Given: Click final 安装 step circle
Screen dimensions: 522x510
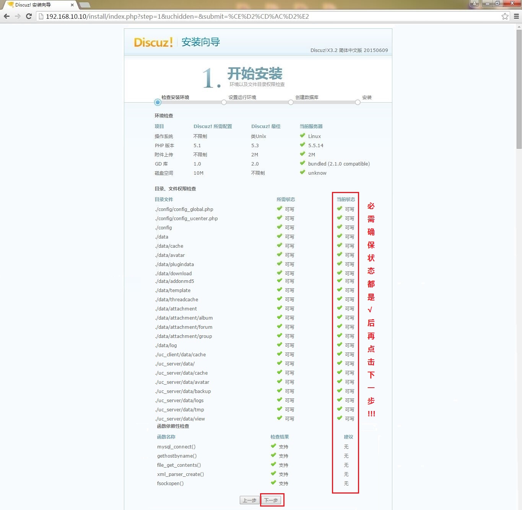Looking at the screenshot, I should click(x=358, y=102).
